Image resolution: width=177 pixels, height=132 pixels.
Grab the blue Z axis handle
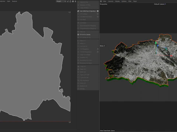click(158, 45)
